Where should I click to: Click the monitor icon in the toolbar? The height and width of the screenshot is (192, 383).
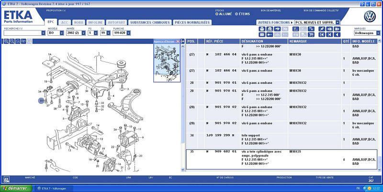click(x=295, y=29)
